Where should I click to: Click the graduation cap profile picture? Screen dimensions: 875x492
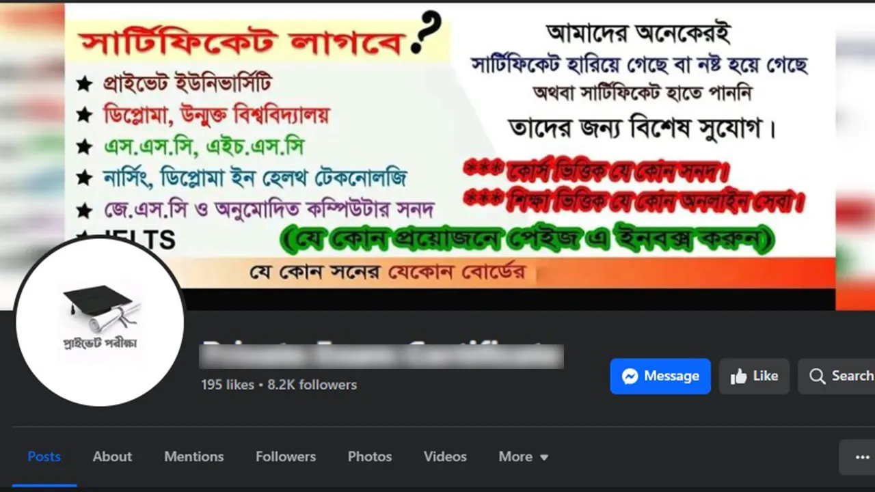coord(100,321)
